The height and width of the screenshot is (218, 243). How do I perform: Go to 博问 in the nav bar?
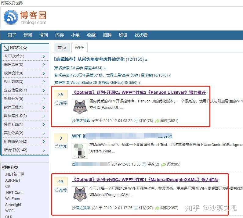click(44, 35)
